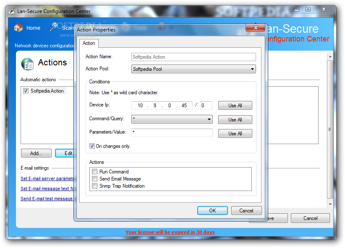Open the Action Pool dropdown
This screenshot has width=345, height=248.
pyautogui.click(x=193, y=69)
